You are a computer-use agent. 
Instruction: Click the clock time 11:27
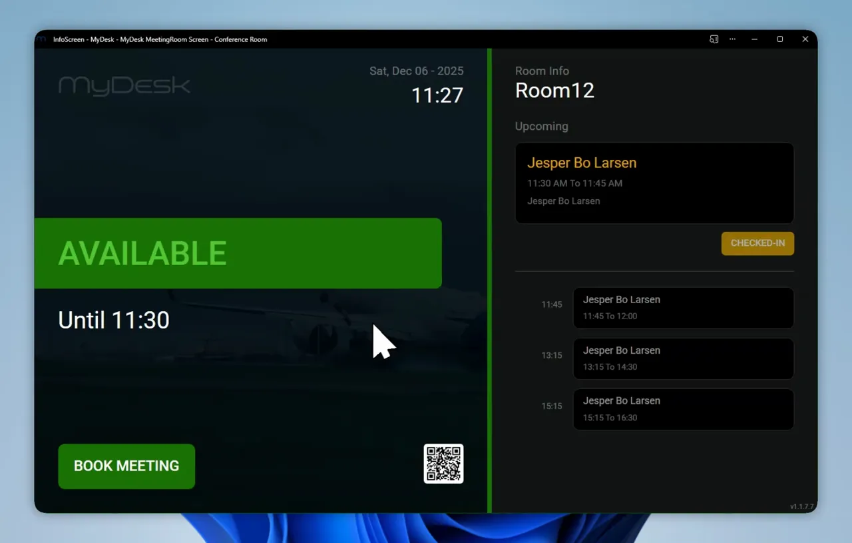[437, 95]
